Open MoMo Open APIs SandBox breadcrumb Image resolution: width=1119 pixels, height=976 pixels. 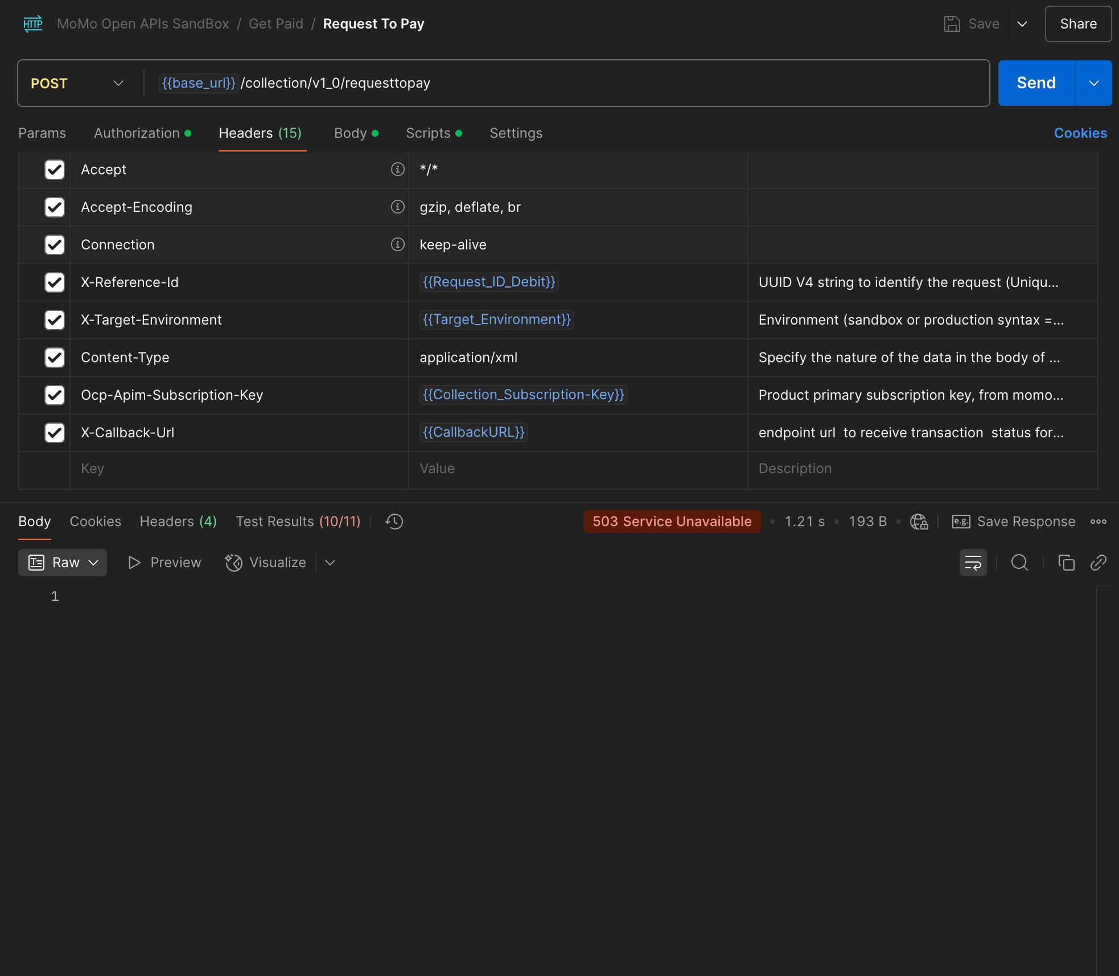pyautogui.click(x=143, y=24)
